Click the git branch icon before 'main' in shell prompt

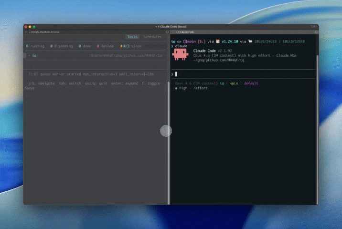[185, 42]
